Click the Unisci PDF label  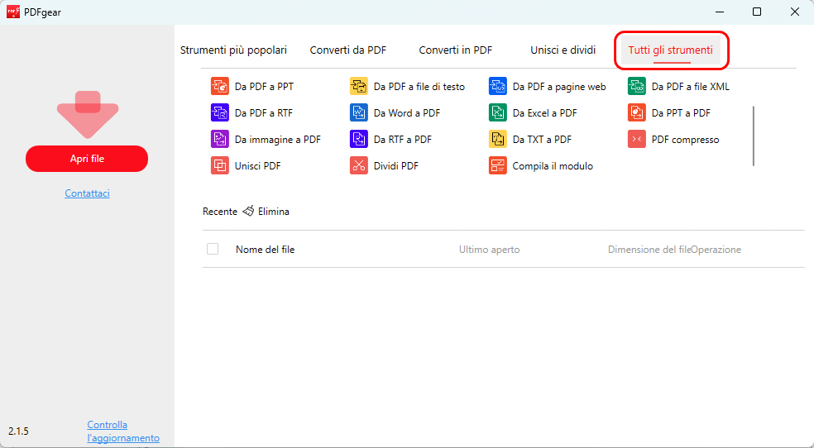[258, 166]
